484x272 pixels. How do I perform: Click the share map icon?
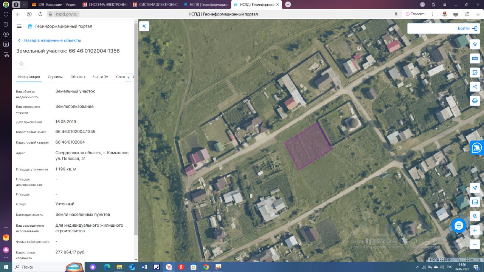(475, 87)
